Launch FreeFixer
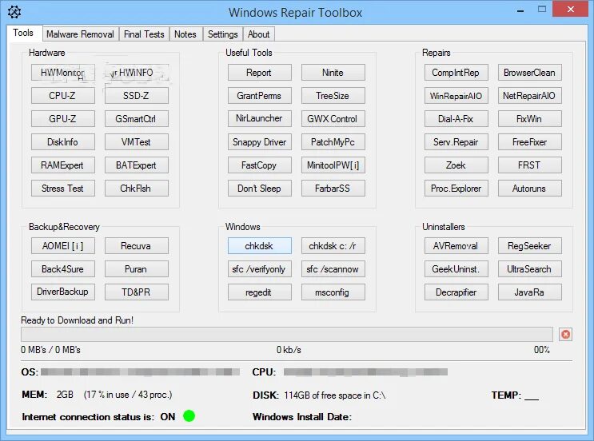The height and width of the screenshot is (441, 594). click(529, 142)
